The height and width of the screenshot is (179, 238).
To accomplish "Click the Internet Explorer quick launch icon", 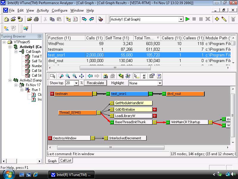I will (x=35, y=175).
